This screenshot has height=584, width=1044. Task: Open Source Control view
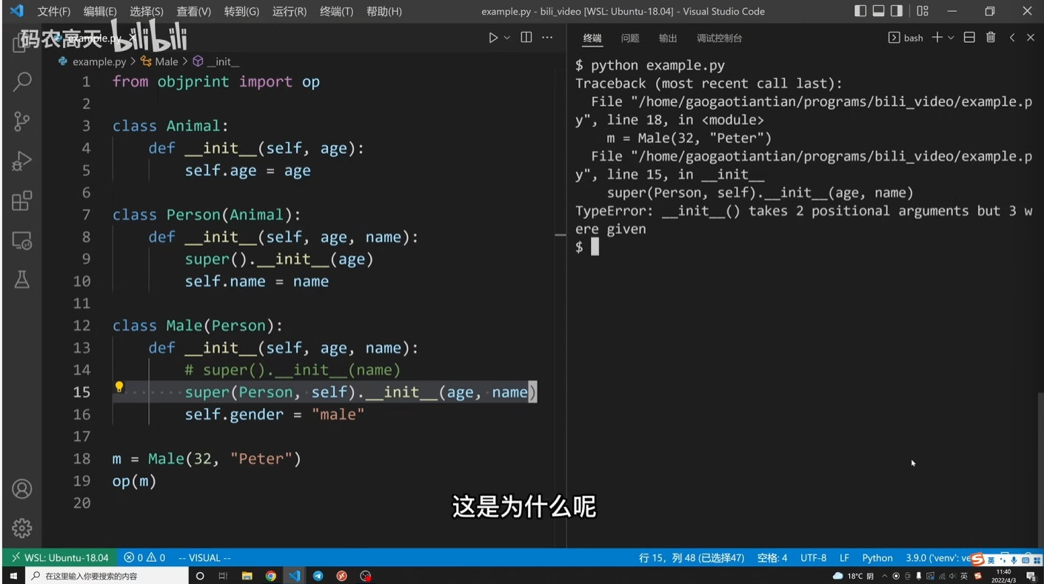pyautogui.click(x=22, y=121)
